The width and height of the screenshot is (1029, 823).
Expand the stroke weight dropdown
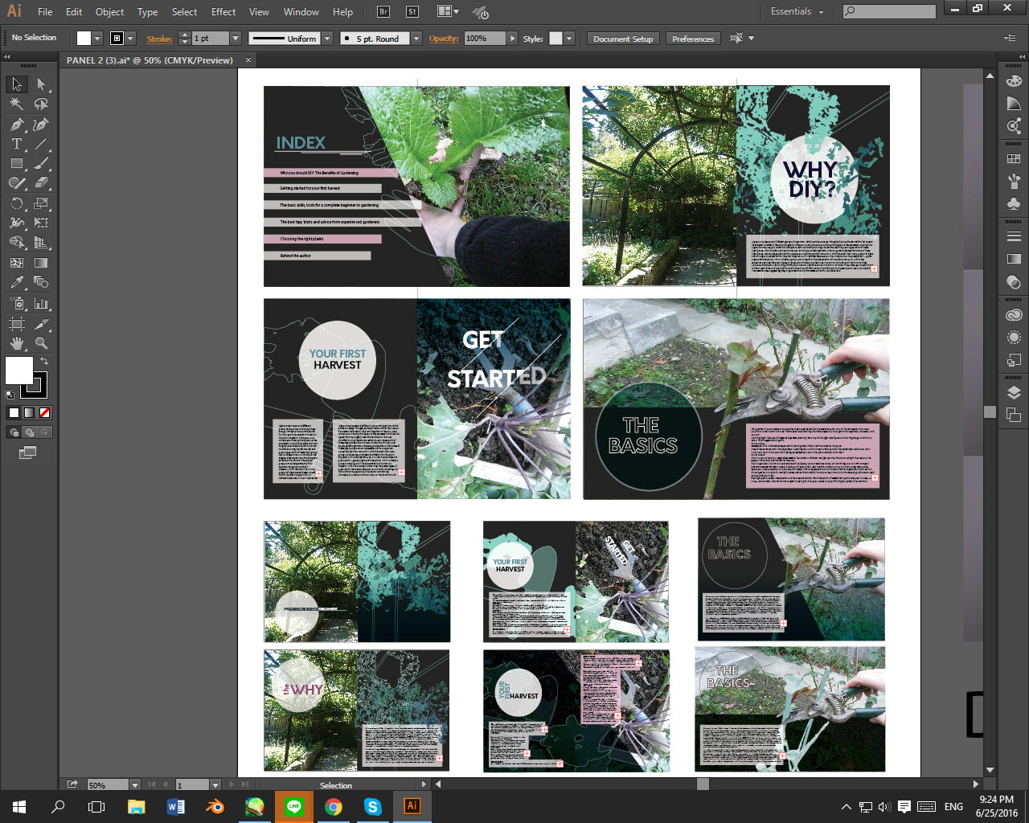point(236,39)
